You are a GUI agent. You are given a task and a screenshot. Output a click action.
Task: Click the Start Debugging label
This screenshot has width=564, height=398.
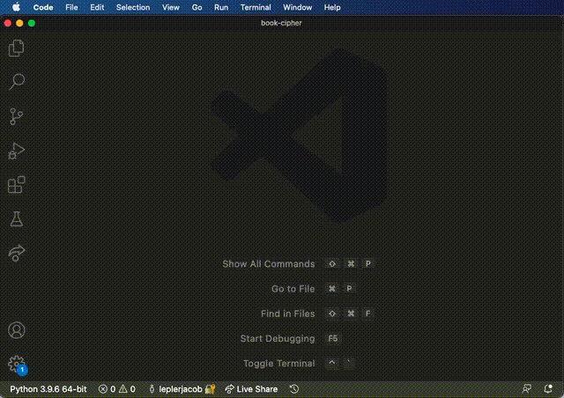278,338
